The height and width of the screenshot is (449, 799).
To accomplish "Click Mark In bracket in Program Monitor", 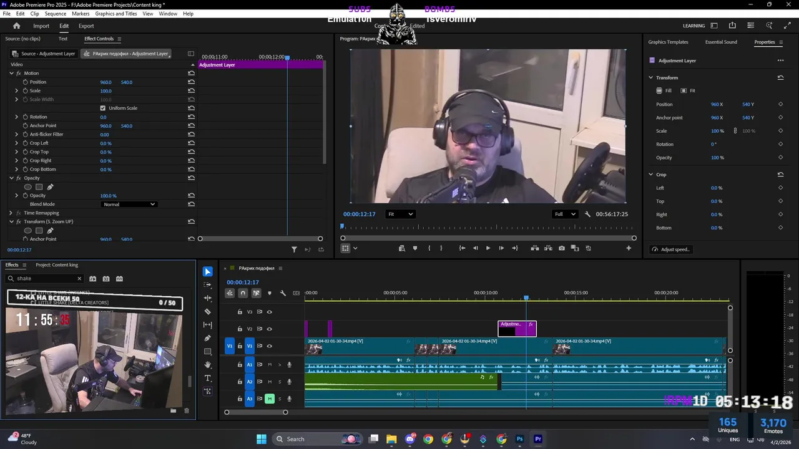I will (x=429, y=248).
